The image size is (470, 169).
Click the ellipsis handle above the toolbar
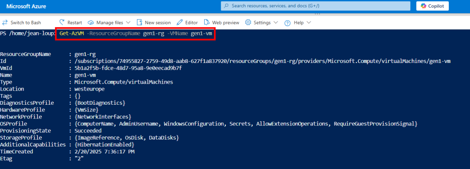(x=318, y=14)
